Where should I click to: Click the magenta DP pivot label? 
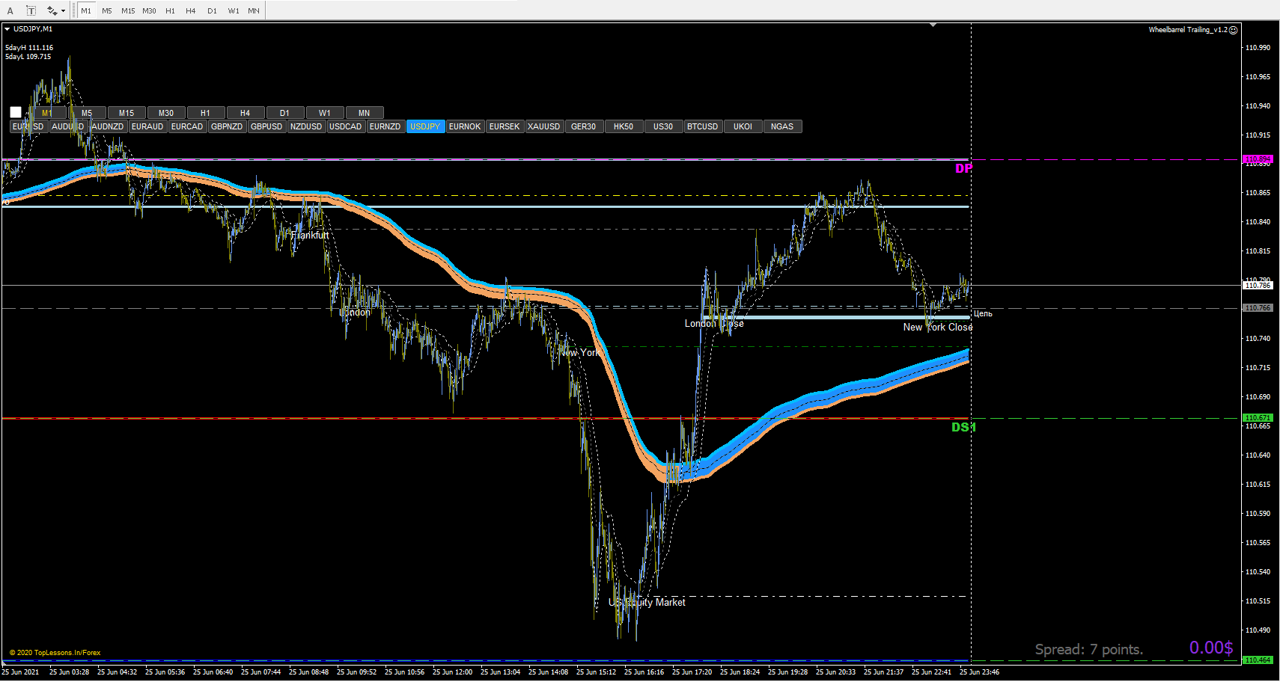pyautogui.click(x=963, y=169)
